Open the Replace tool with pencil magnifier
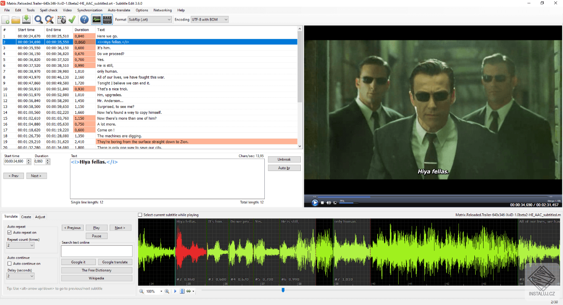The height and width of the screenshot is (305, 563). click(x=50, y=19)
